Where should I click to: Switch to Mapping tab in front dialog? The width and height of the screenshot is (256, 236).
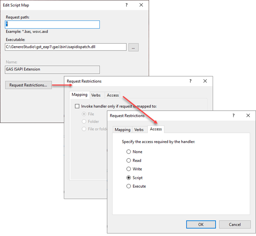[122, 130]
